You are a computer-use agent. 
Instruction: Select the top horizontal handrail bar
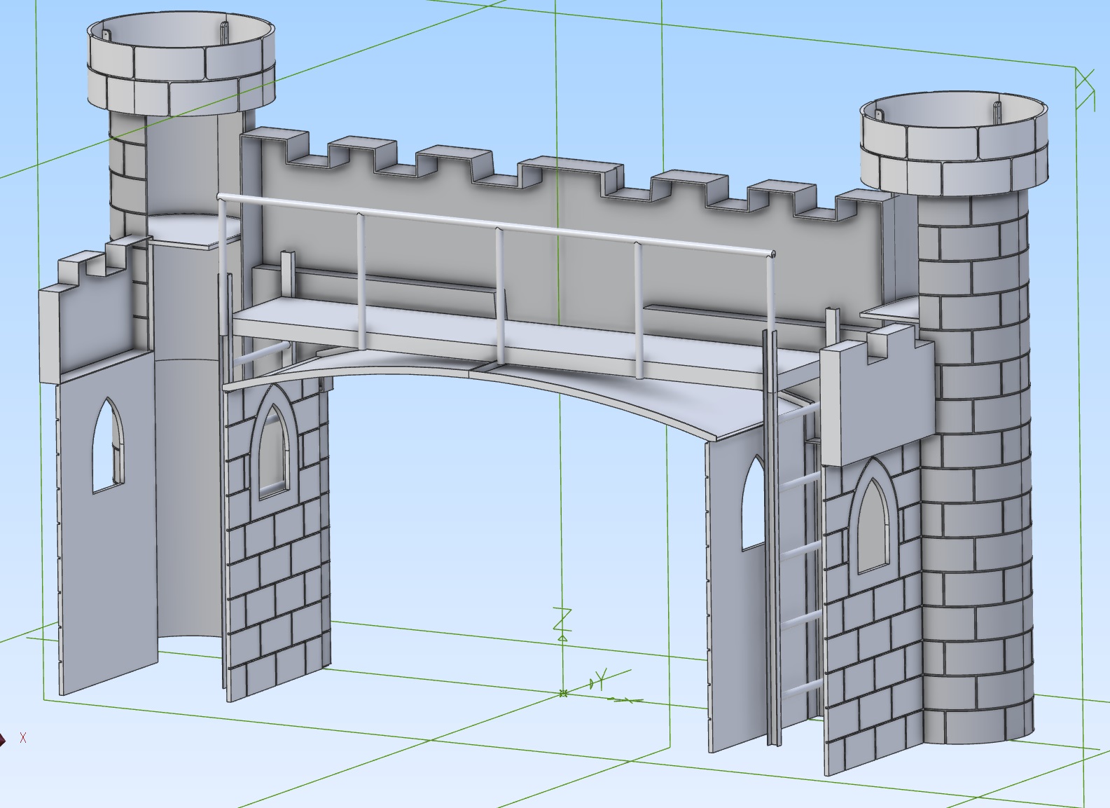click(490, 224)
